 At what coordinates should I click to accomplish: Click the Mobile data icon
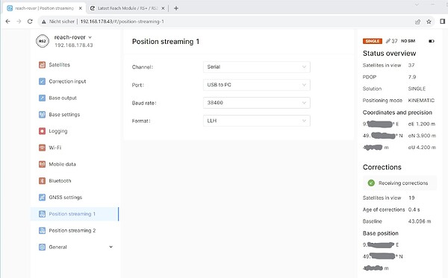pos(42,164)
